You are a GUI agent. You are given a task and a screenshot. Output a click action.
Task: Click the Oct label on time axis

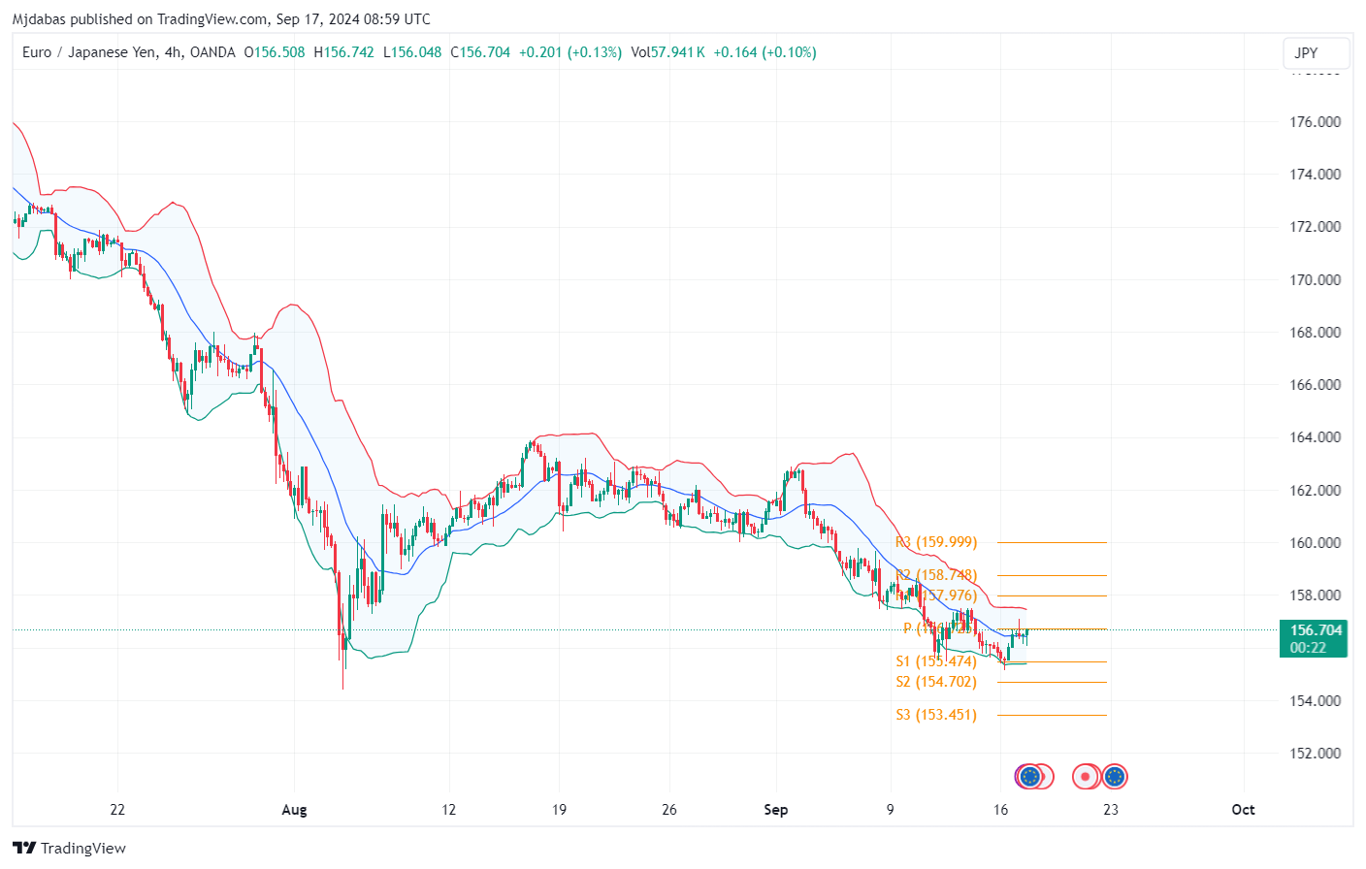pos(1243,810)
